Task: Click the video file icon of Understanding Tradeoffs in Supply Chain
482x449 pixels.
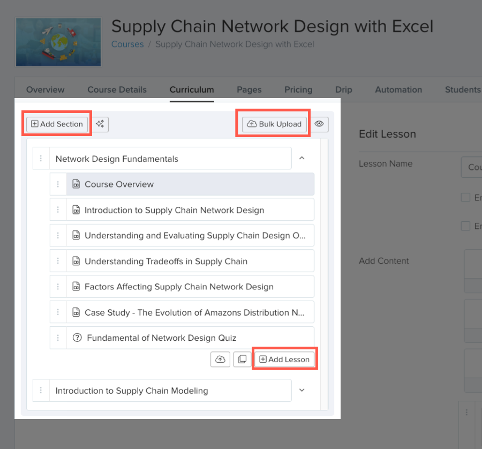Action: pyautogui.click(x=76, y=261)
